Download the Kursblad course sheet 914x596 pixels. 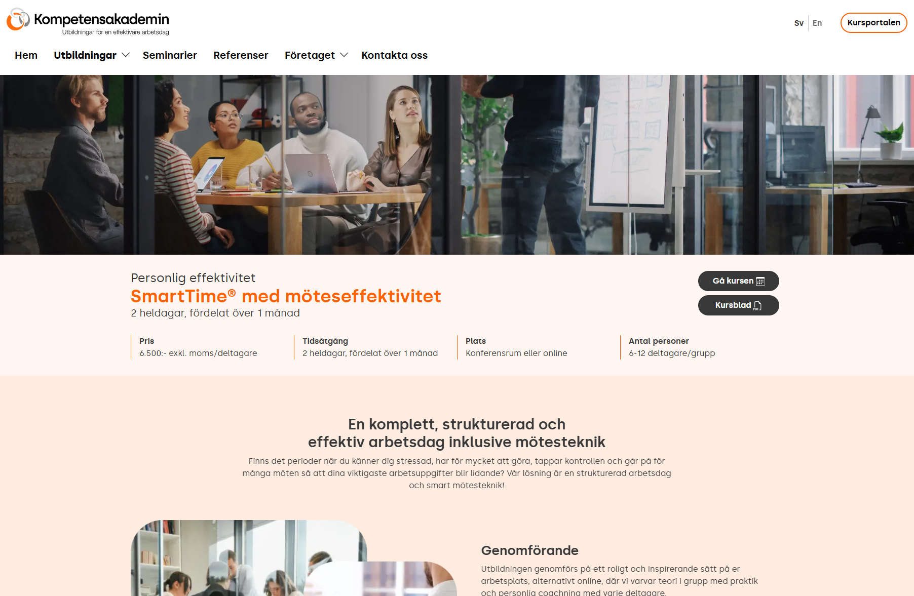tap(738, 305)
